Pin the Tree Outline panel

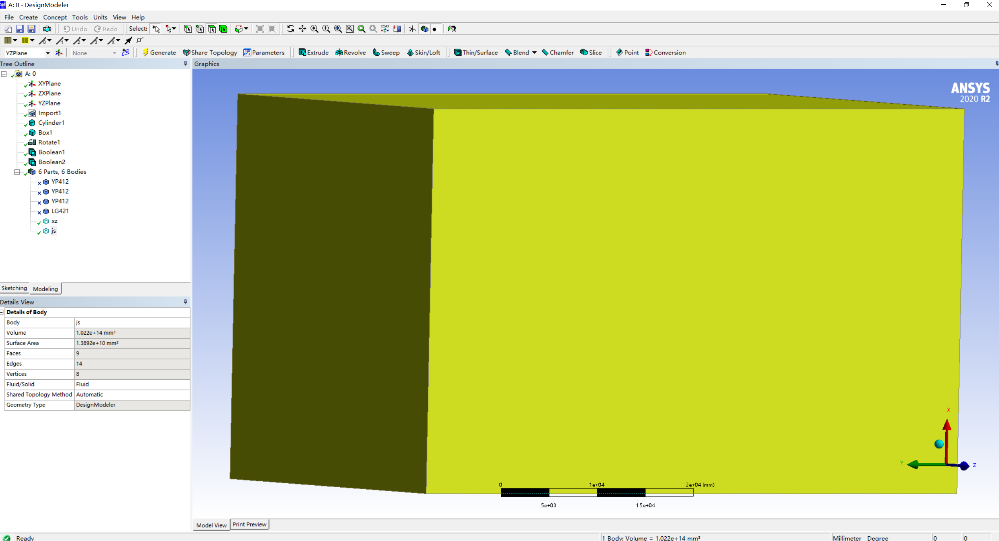coord(186,64)
